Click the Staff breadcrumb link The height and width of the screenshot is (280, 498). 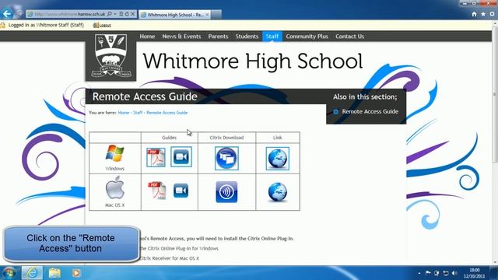(x=138, y=113)
